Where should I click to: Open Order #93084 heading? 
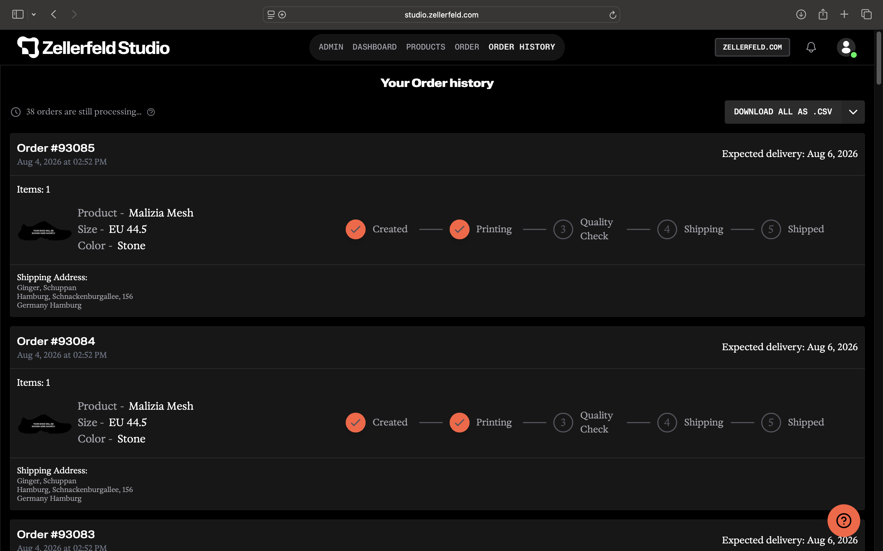pos(56,341)
